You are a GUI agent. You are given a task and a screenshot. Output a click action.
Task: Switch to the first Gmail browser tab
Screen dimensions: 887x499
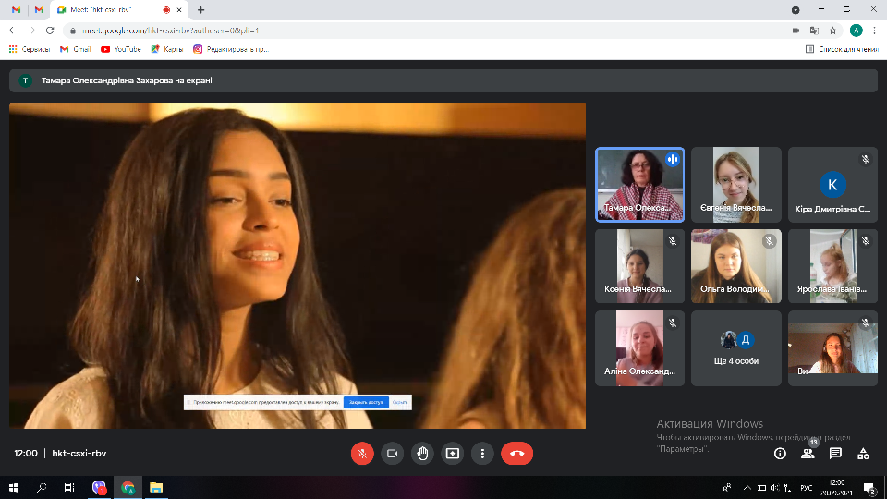coord(14,10)
